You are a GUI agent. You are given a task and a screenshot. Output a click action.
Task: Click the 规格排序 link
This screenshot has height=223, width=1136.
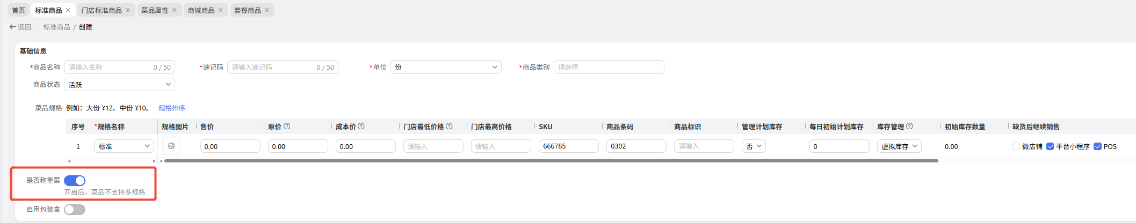pos(172,108)
